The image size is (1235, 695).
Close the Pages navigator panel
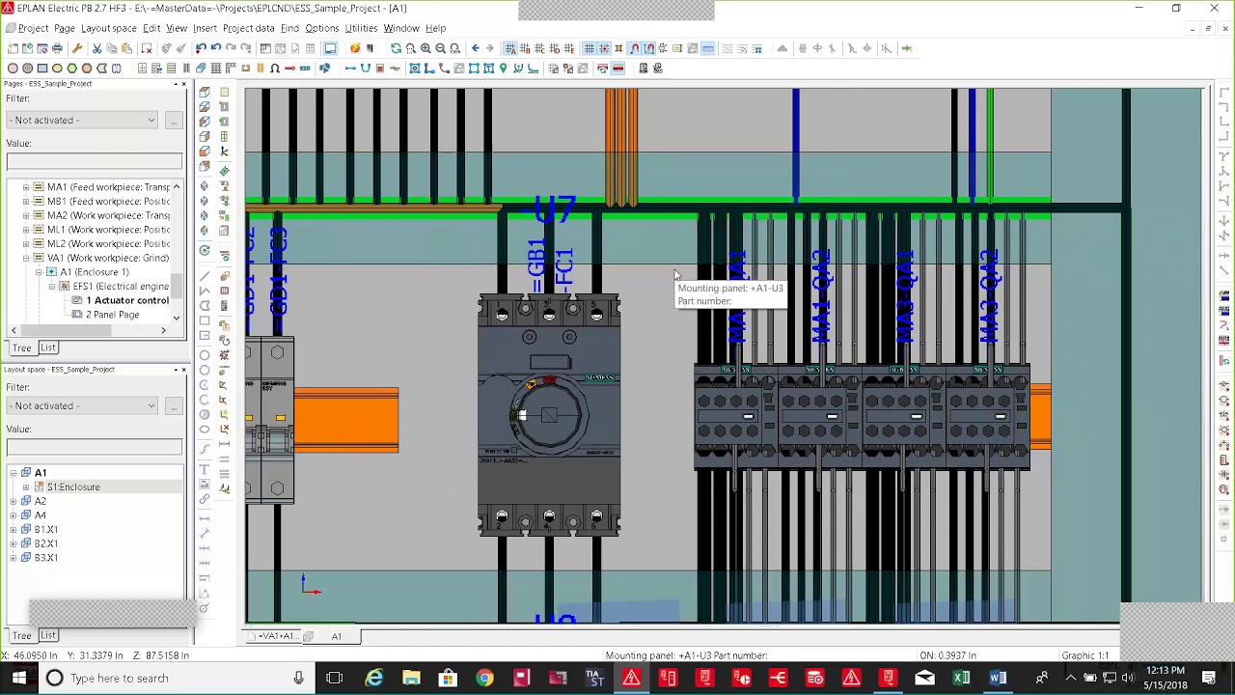coord(183,84)
